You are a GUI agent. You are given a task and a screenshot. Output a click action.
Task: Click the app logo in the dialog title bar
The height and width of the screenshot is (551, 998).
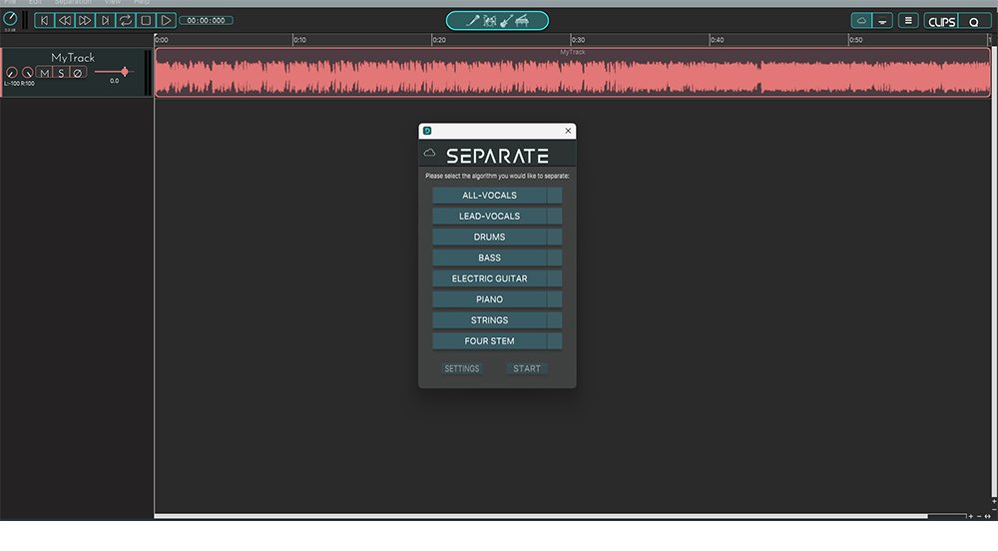427,131
